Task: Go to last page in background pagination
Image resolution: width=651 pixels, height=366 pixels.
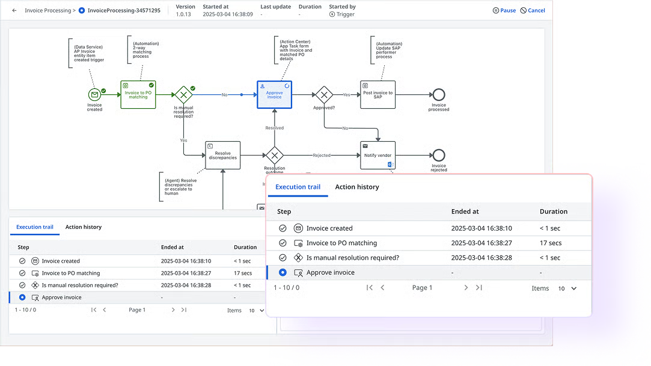Action: coord(183,310)
